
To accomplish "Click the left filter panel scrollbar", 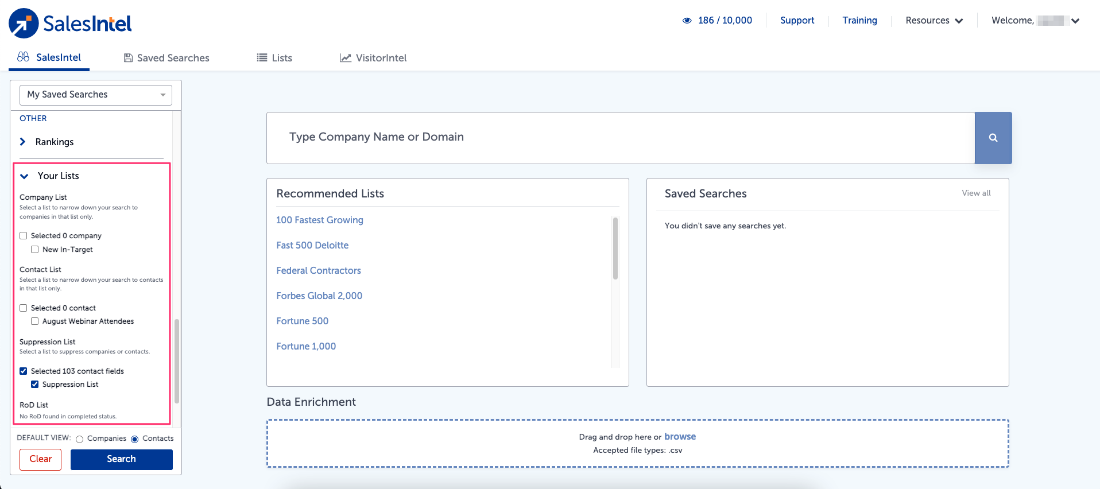I will click(177, 361).
